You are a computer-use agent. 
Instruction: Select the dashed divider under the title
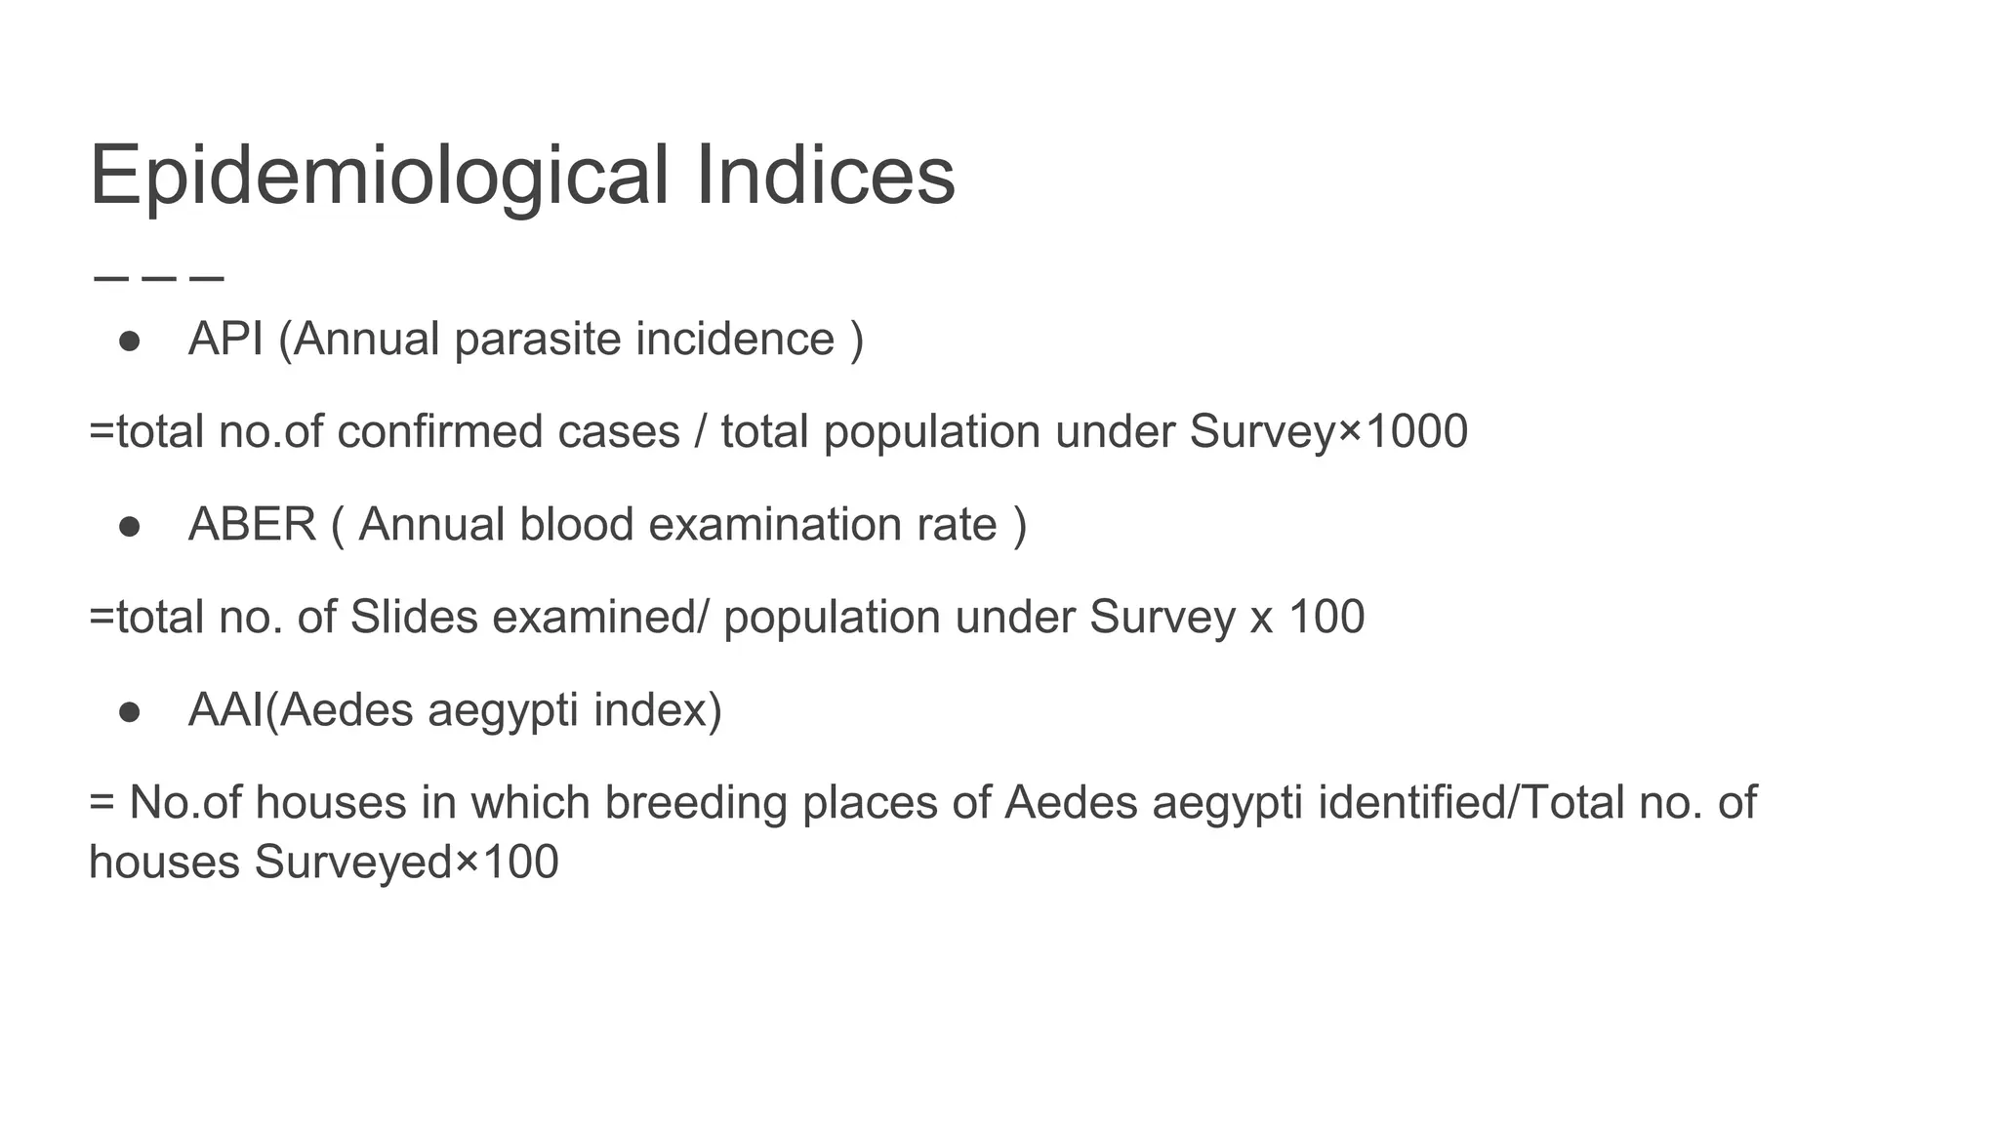point(159,278)
